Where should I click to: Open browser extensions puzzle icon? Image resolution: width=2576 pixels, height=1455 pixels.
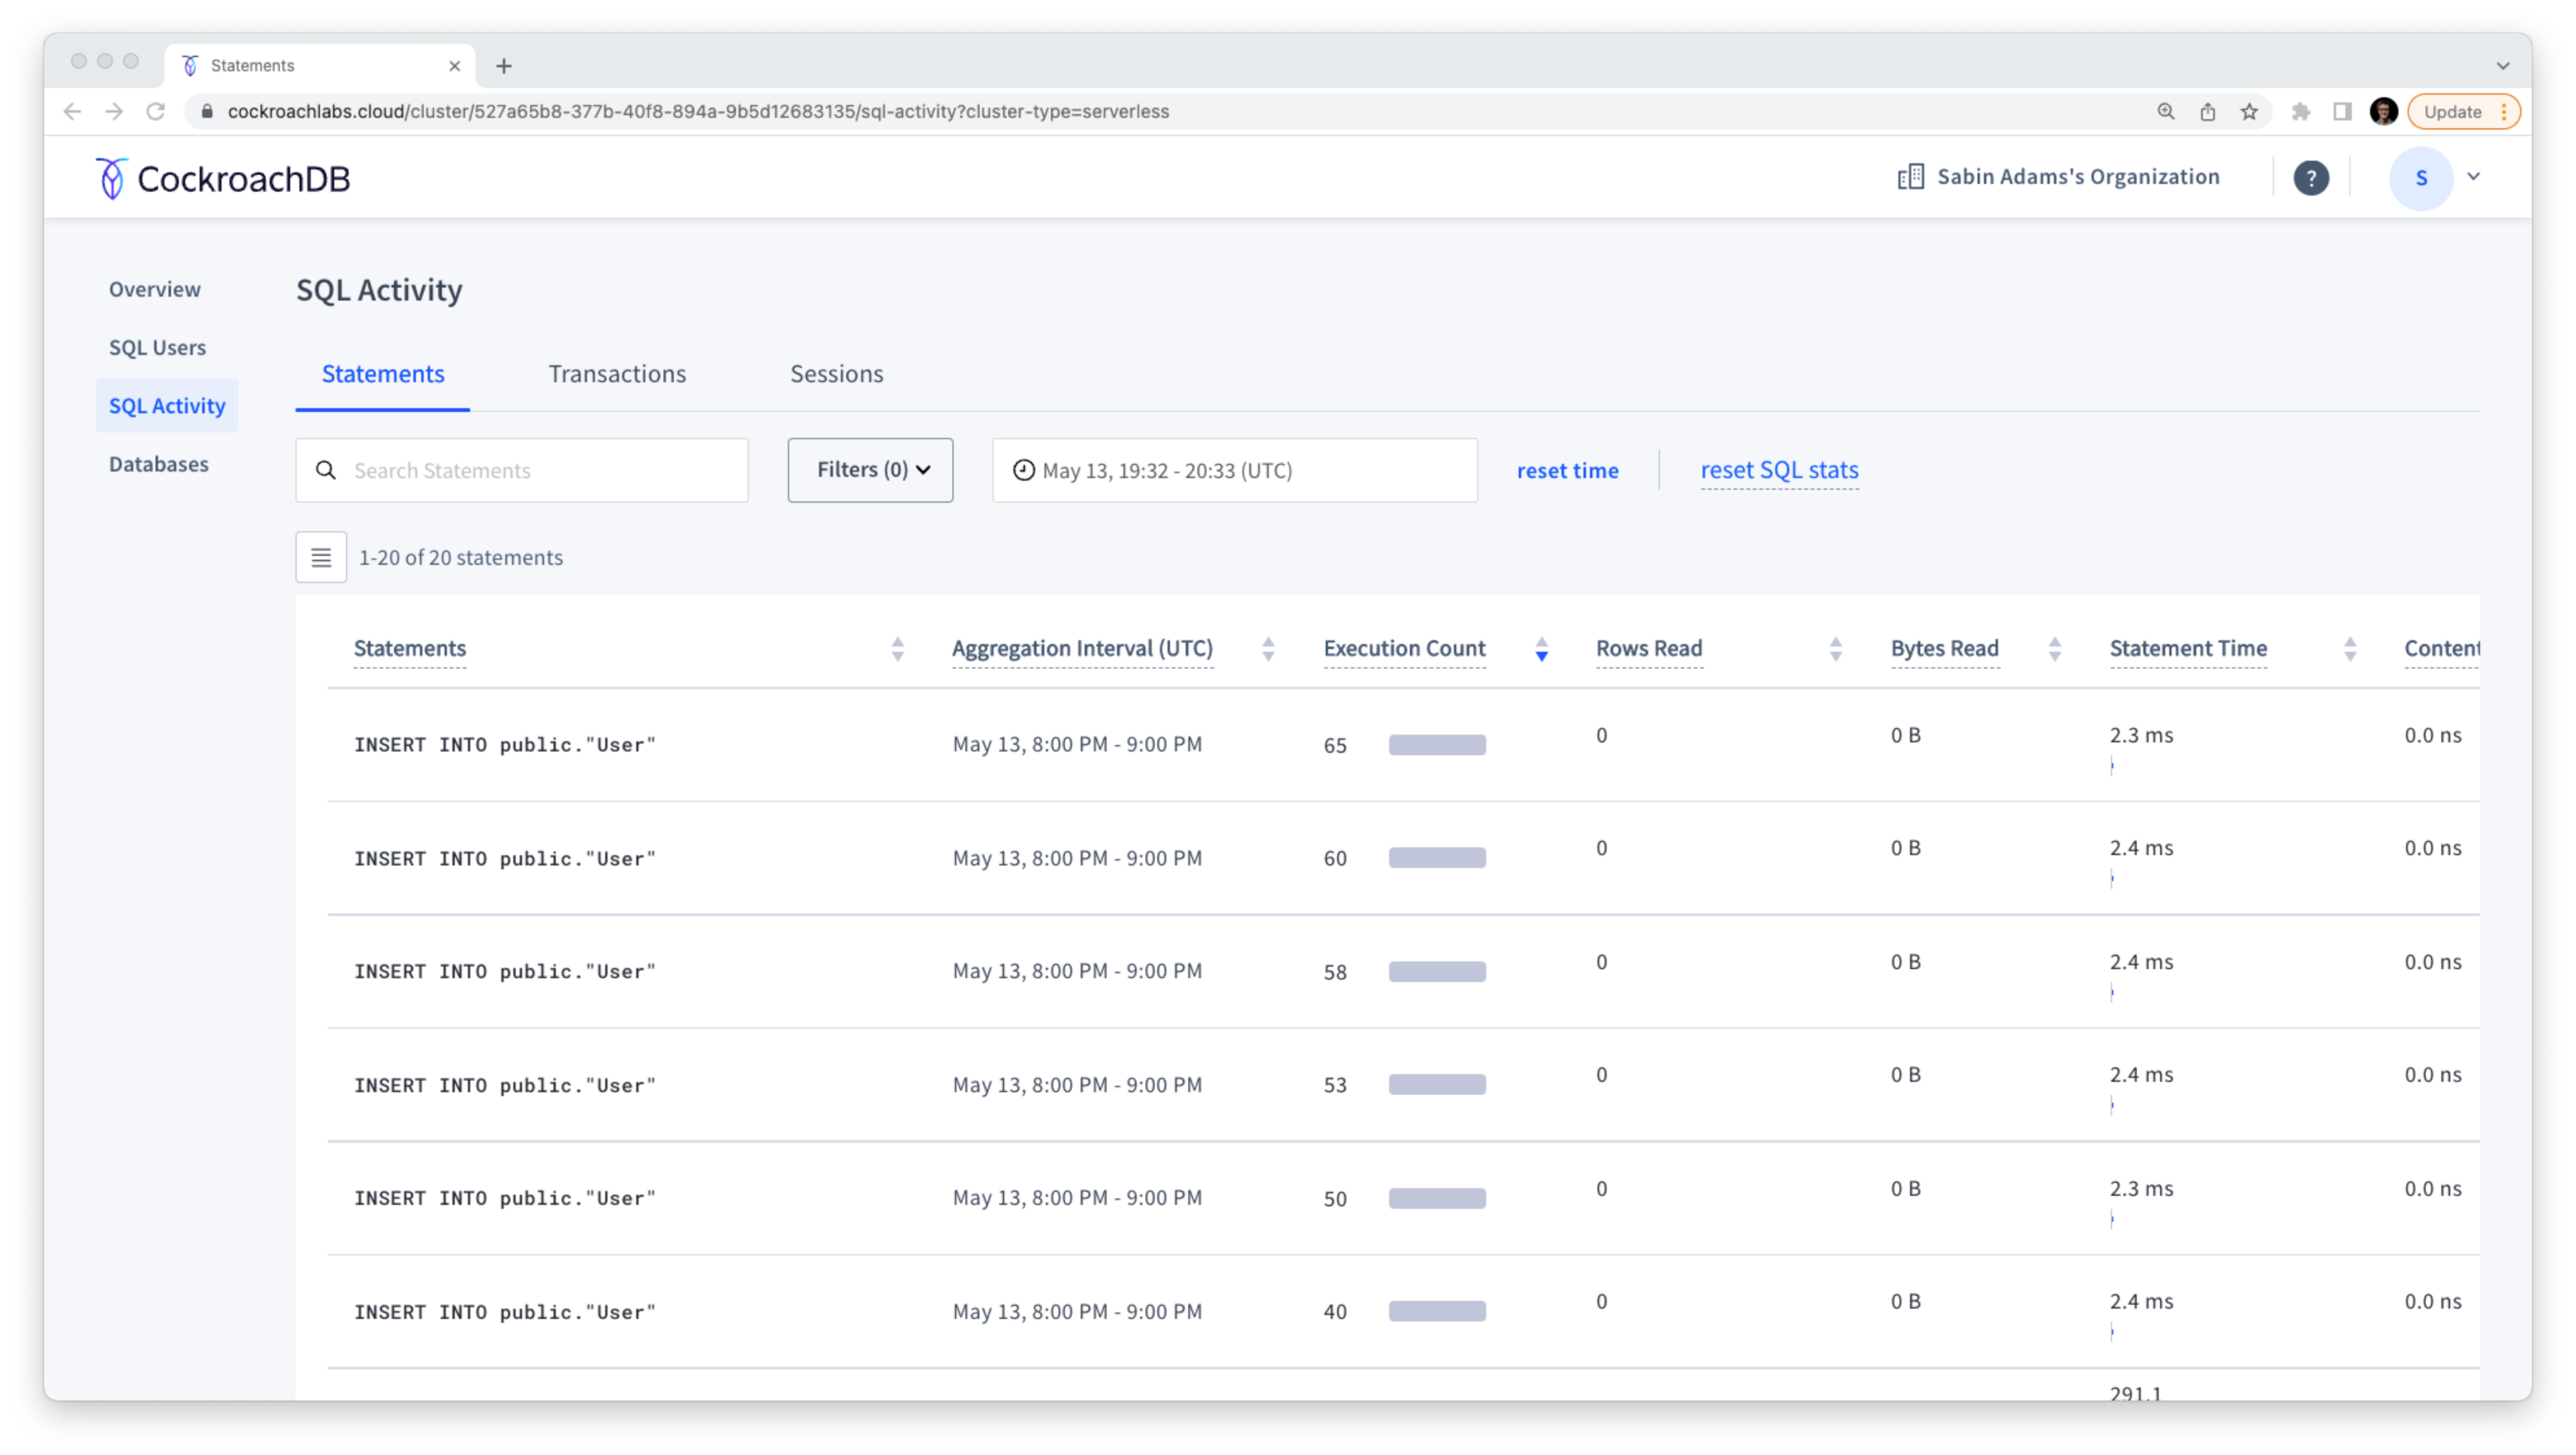(2300, 112)
